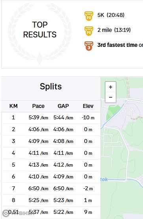Select split row for kilometer 1
Image resolution: width=143 pixels, height=219 pixels.
[x=51, y=118]
